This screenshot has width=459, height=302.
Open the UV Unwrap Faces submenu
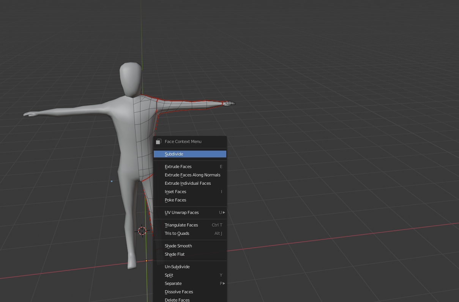click(x=190, y=212)
